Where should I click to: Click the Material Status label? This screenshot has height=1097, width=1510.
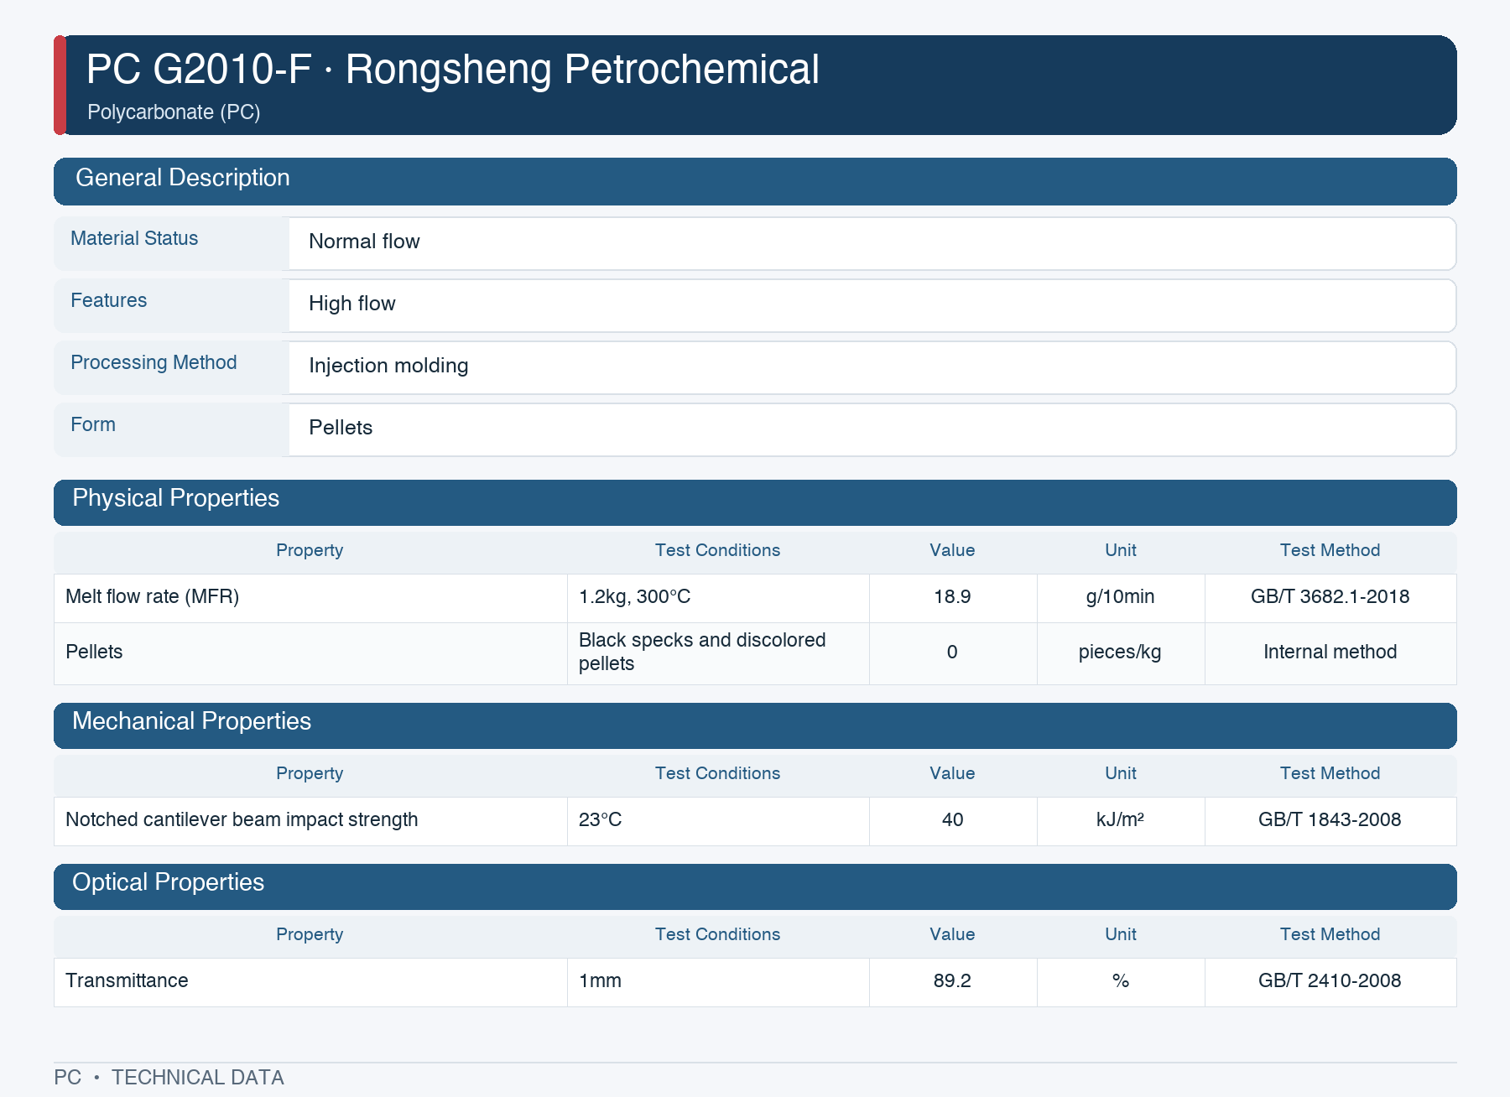point(134,238)
